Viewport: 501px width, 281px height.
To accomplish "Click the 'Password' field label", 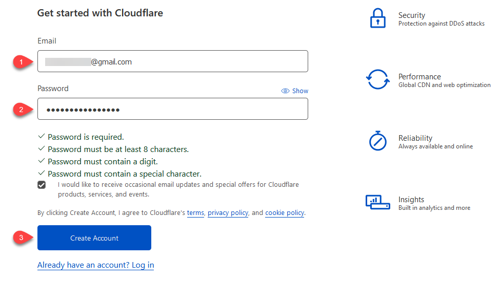I will pyautogui.click(x=53, y=89).
